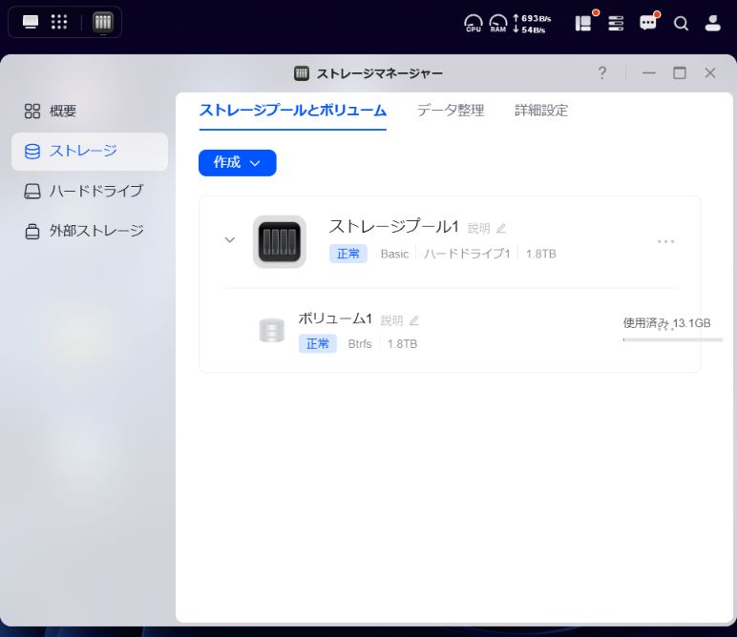Click the ボリューム1 disk icon
This screenshot has height=637, width=737.
(272, 331)
